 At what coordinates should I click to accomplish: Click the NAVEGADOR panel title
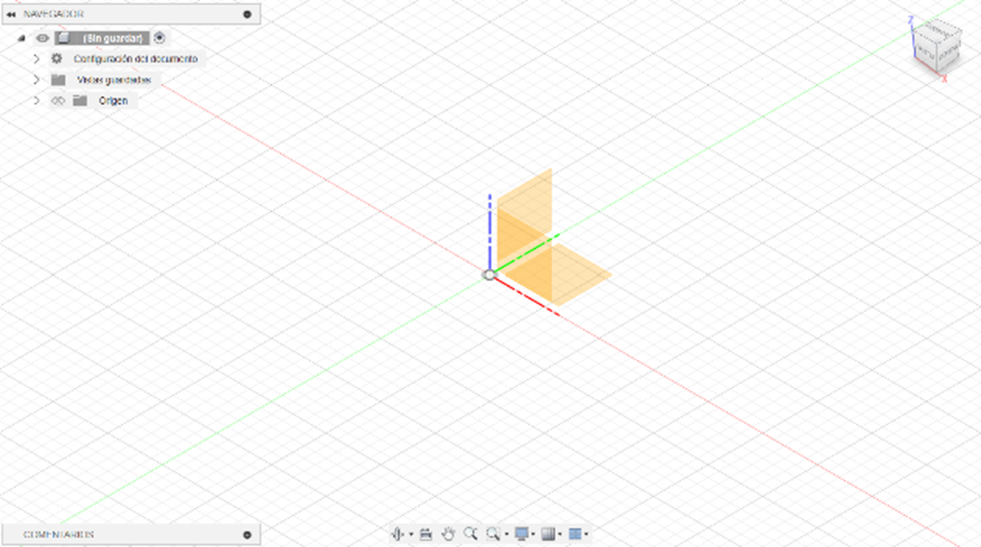(x=53, y=13)
